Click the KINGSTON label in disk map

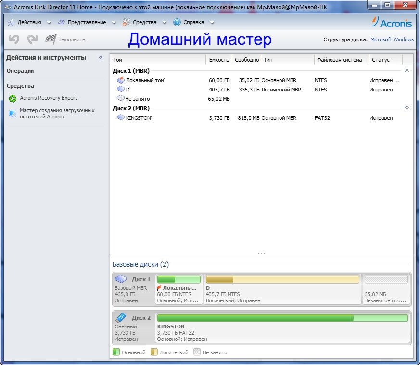[171, 326]
